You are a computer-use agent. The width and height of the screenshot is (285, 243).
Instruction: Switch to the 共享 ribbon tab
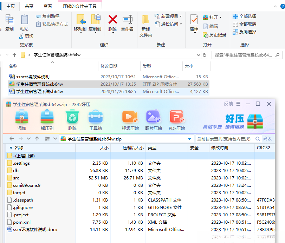(29, 6)
